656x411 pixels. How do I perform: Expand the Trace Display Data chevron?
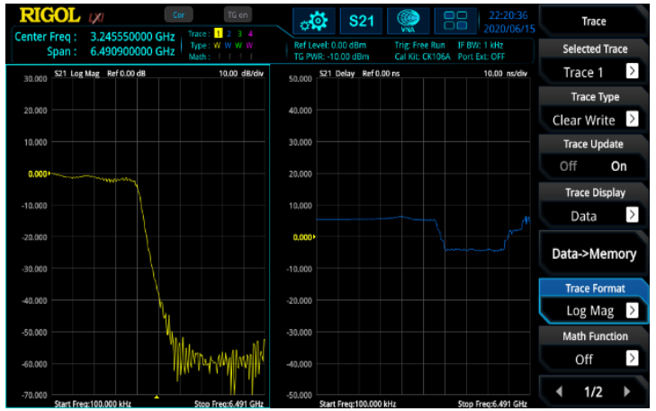click(x=632, y=215)
